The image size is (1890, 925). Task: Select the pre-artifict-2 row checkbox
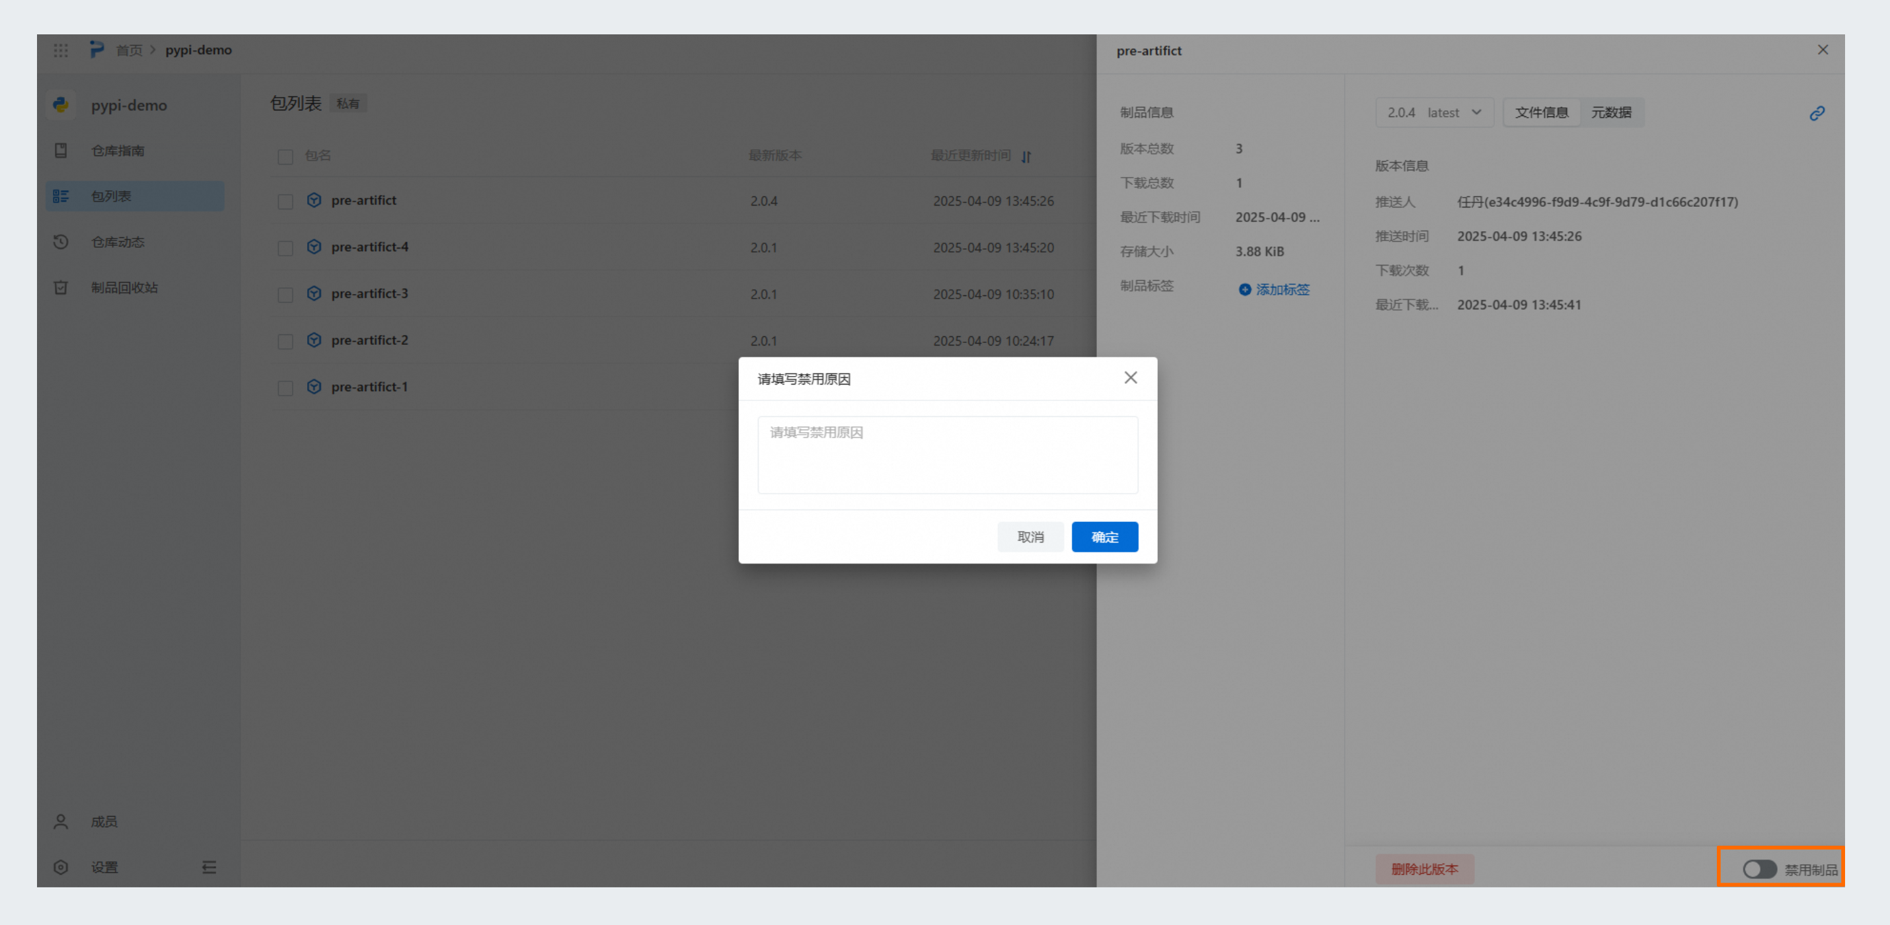click(x=285, y=341)
